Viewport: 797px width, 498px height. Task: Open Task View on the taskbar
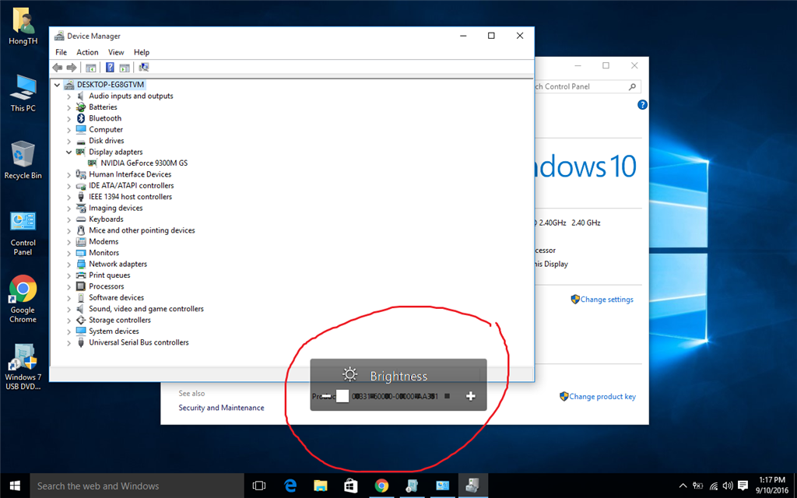[x=259, y=486]
